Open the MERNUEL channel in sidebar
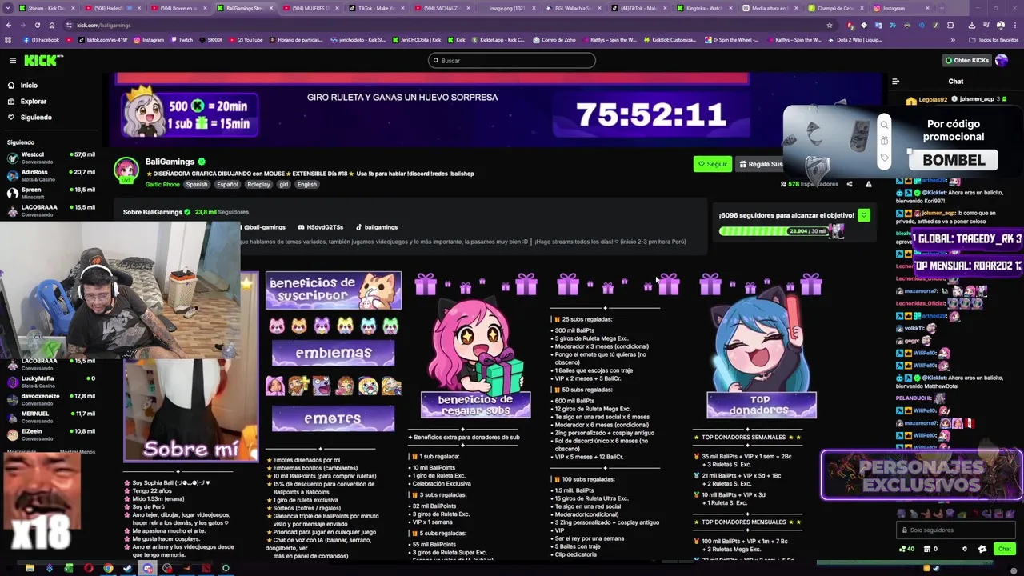The width and height of the screenshot is (1024, 576). pos(50,417)
